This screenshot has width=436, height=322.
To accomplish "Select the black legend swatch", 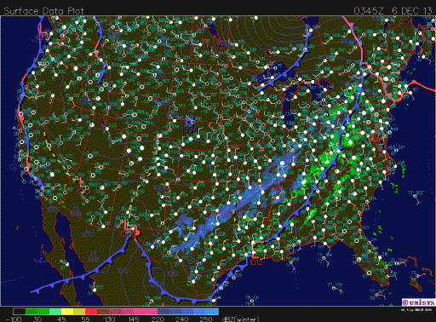I will pos(19,312).
